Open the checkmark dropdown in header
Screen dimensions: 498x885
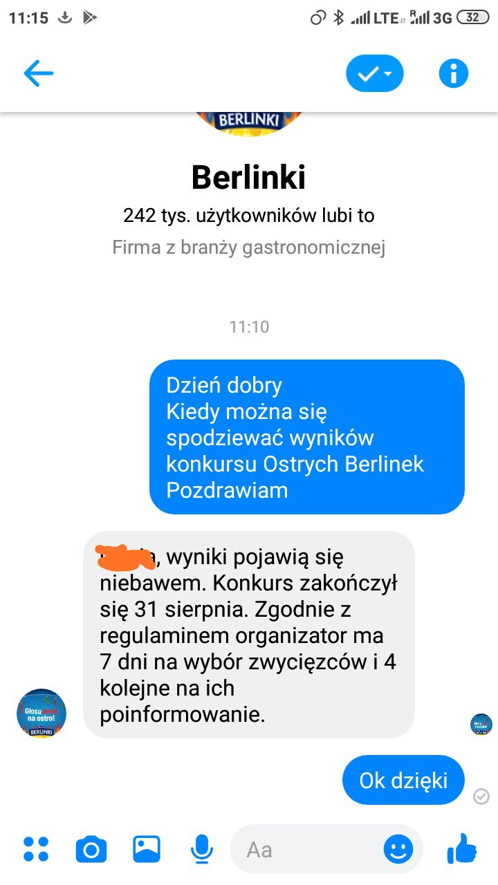pyautogui.click(x=375, y=73)
